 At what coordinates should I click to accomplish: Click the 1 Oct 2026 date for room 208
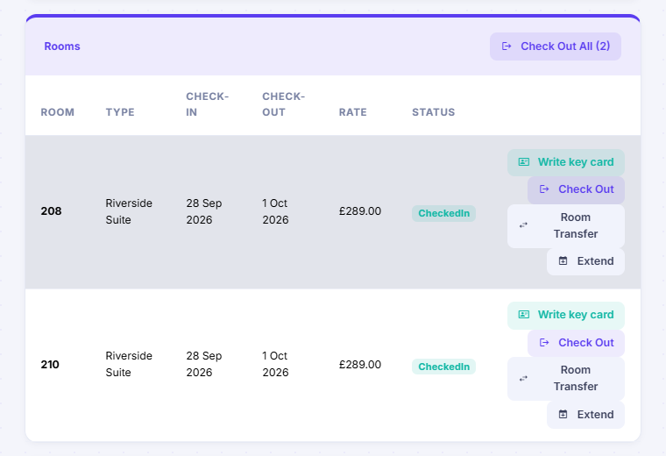pos(275,211)
